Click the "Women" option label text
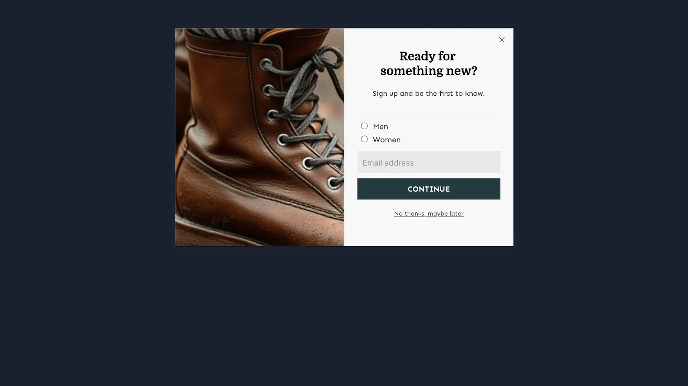This screenshot has width=688, height=386. (x=387, y=140)
